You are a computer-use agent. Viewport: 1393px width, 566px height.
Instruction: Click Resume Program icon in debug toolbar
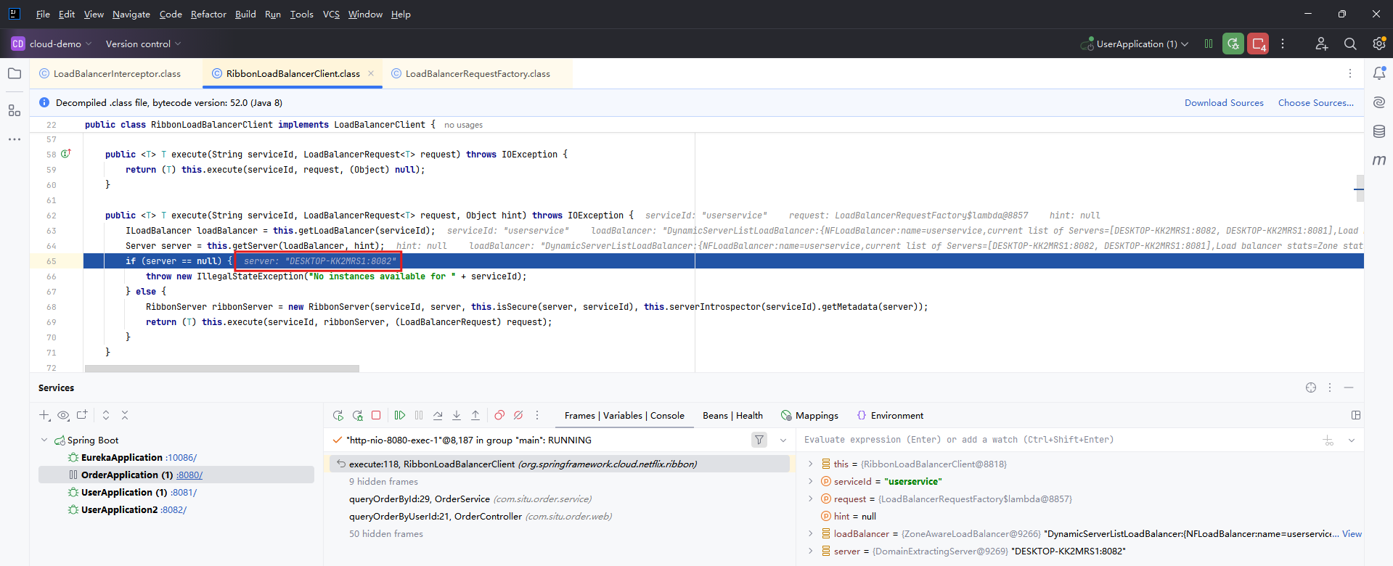click(400, 415)
